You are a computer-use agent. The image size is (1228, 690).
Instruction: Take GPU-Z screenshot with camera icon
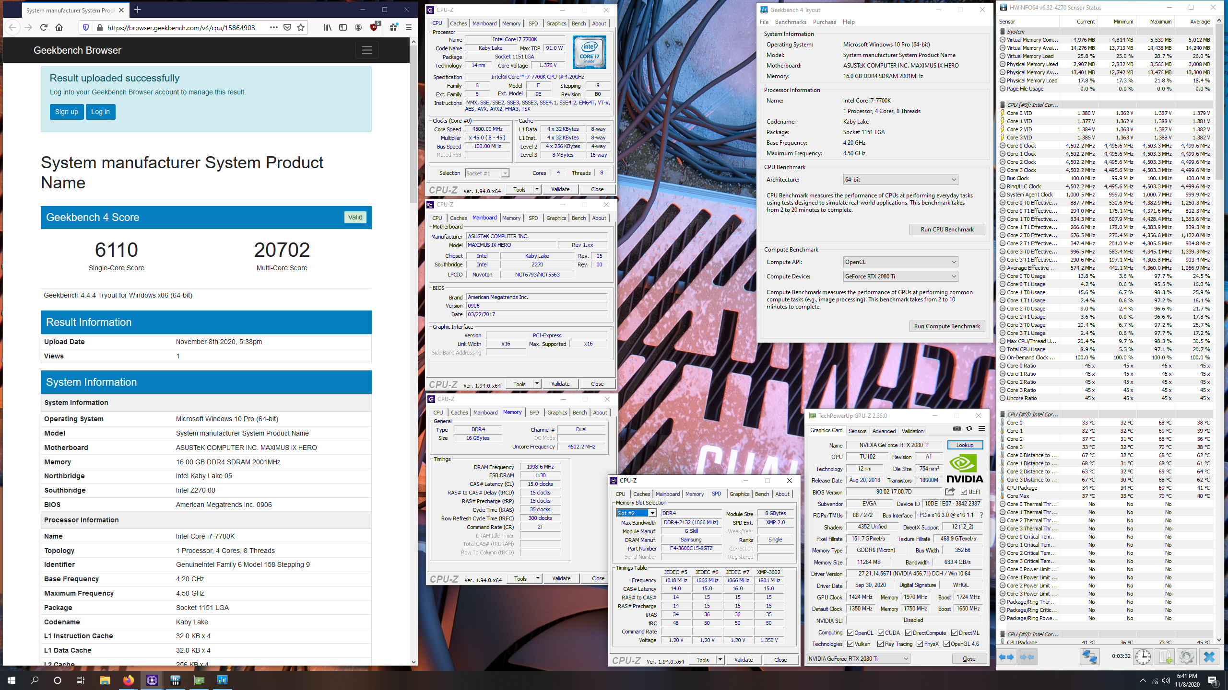pyautogui.click(x=956, y=428)
